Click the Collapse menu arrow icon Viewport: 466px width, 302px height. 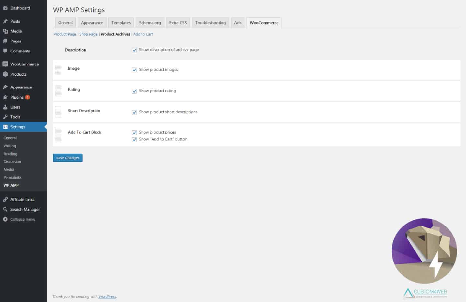pyautogui.click(x=5, y=219)
